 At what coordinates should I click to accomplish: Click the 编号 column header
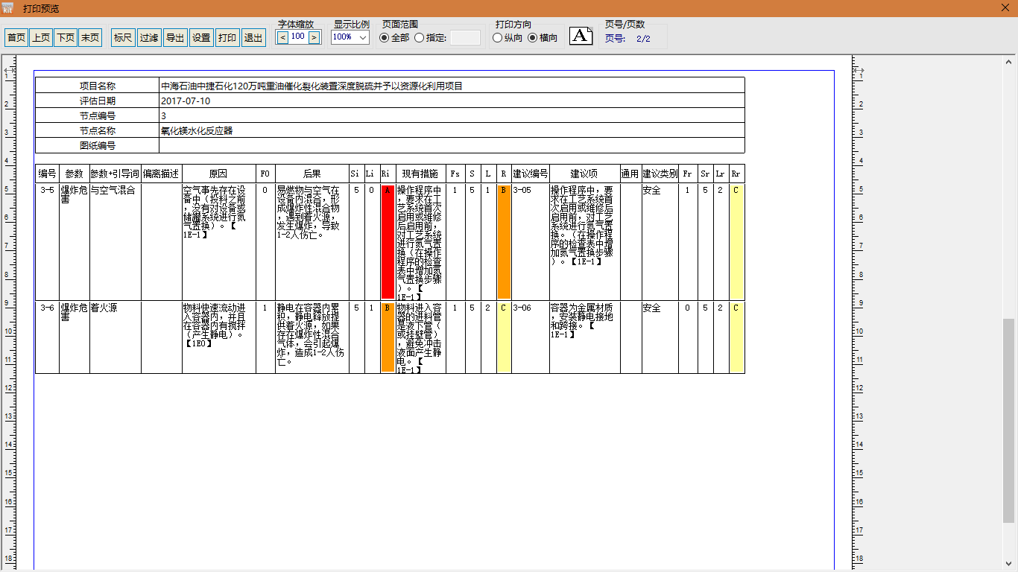(48, 174)
